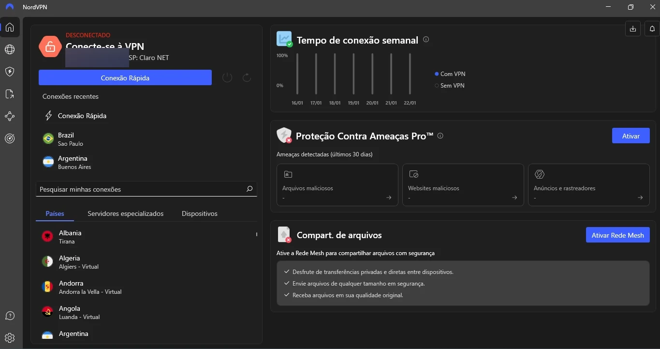Click the line about Desfrute de transferências privadas
The height and width of the screenshot is (349, 660).
point(373,272)
